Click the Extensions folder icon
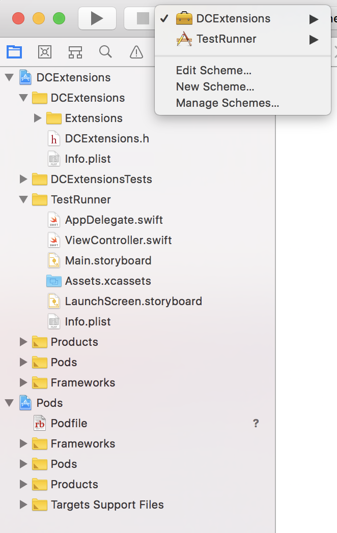This screenshot has width=337, height=533. click(x=54, y=119)
